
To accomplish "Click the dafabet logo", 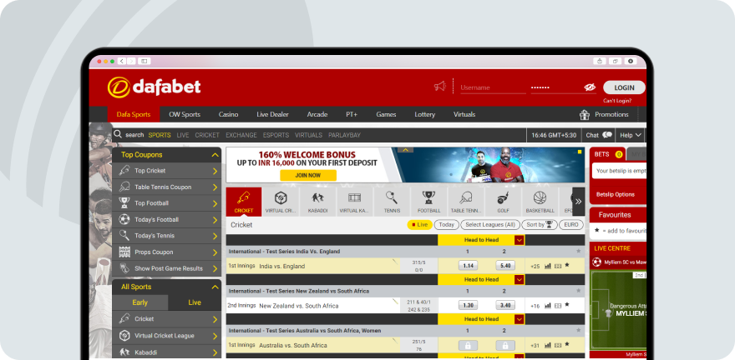I will pyautogui.click(x=154, y=87).
